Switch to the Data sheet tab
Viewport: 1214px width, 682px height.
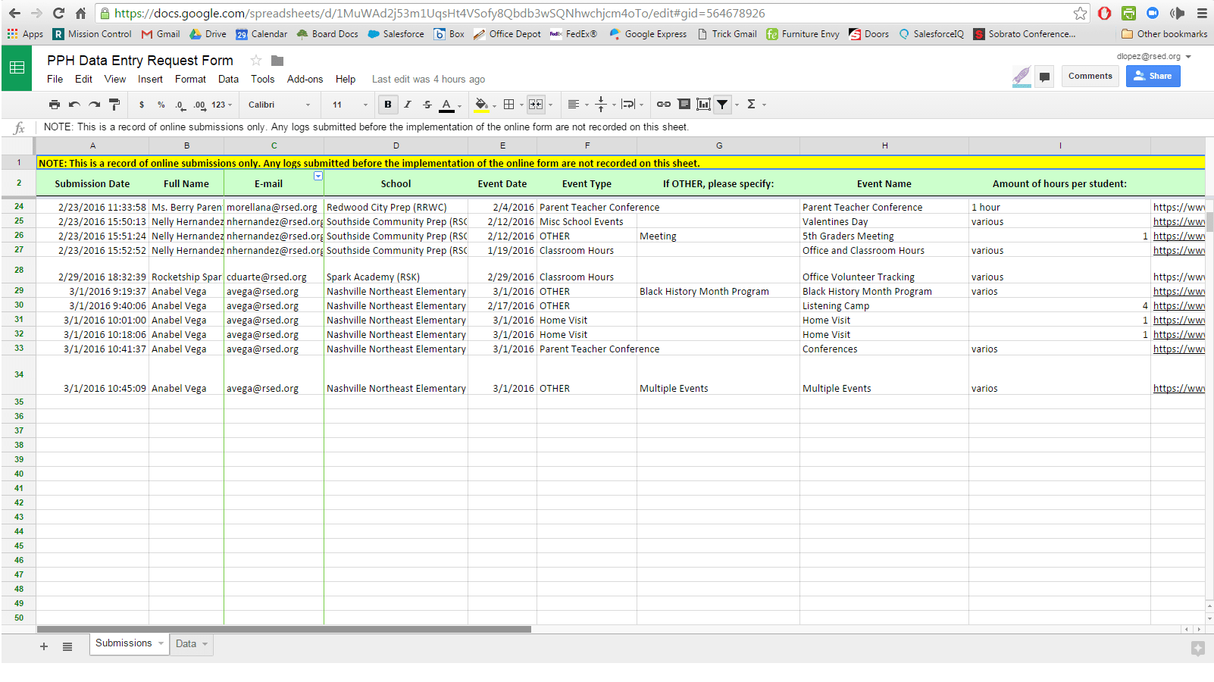click(x=185, y=643)
